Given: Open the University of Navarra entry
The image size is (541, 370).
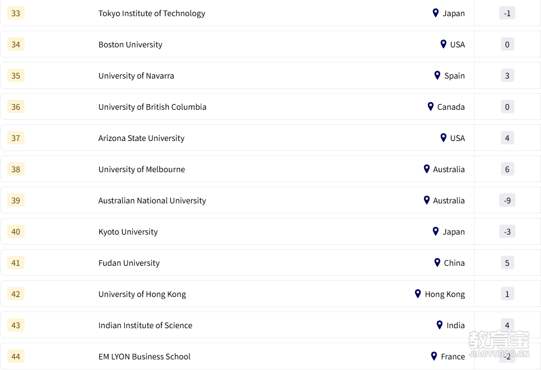Looking at the screenshot, I should [136, 76].
